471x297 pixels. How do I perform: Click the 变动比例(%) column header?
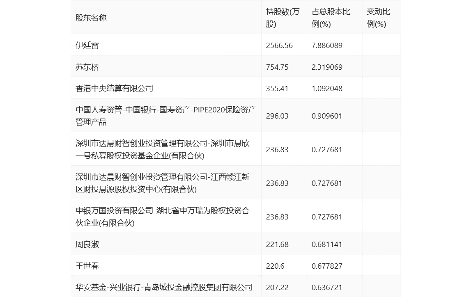379,18
